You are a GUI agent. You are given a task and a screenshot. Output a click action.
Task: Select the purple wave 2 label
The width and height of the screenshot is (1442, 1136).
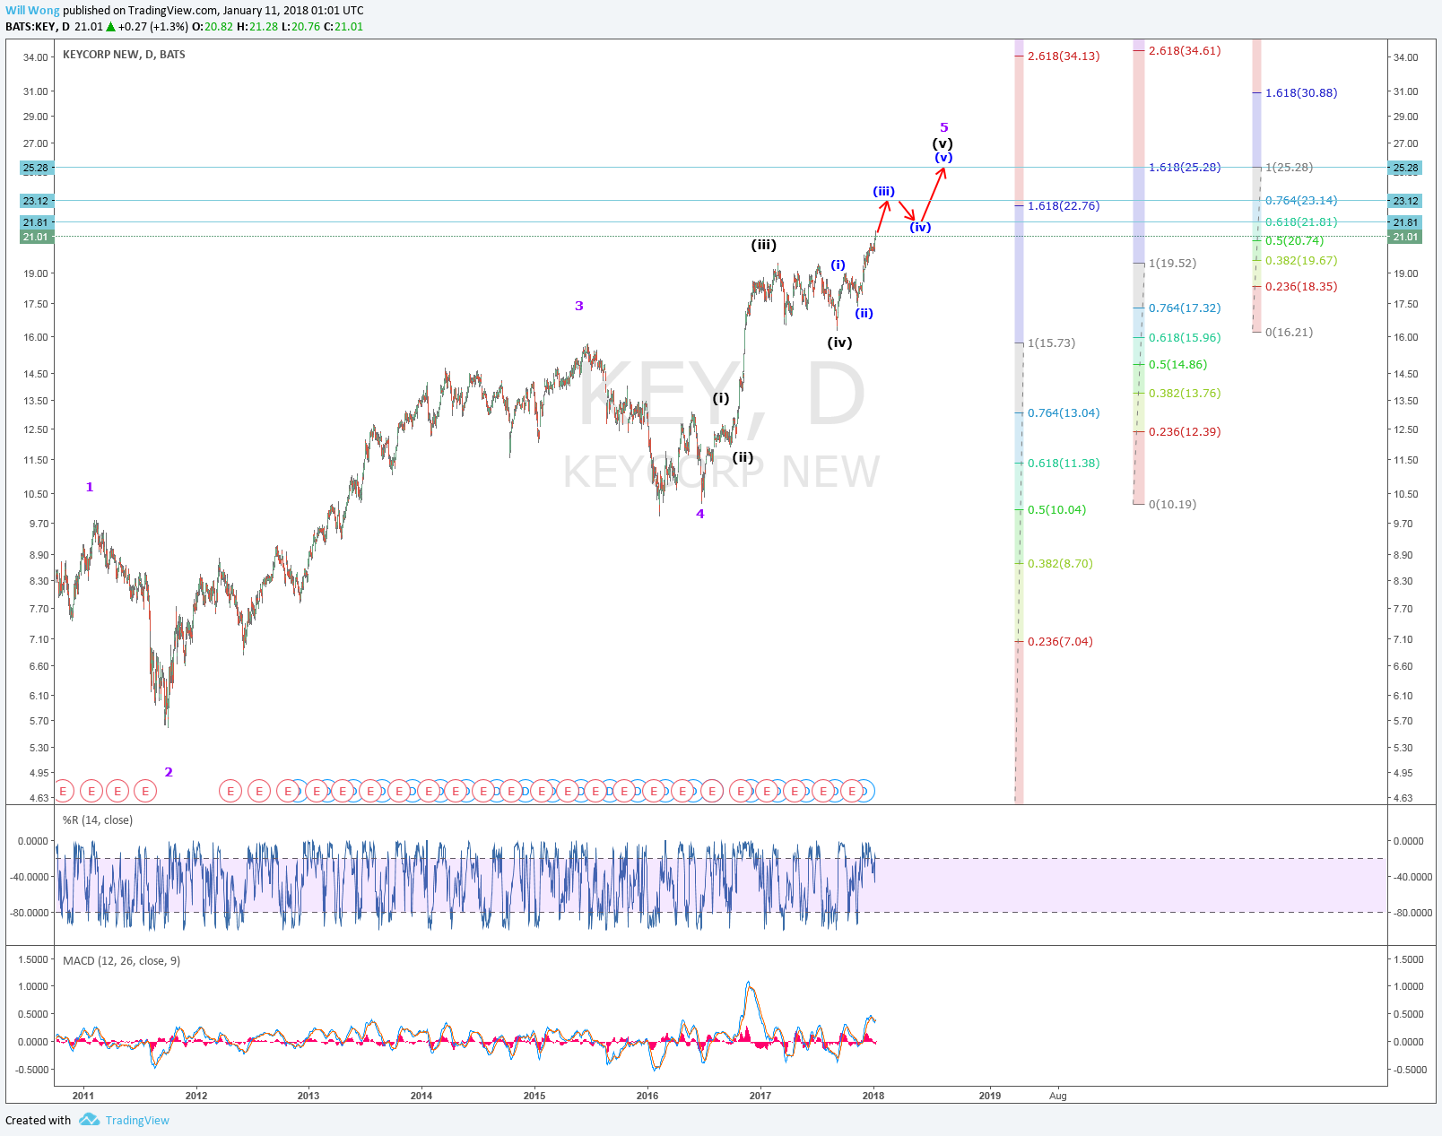[x=169, y=772]
